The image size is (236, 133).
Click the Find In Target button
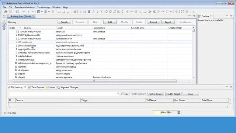point(173,94)
